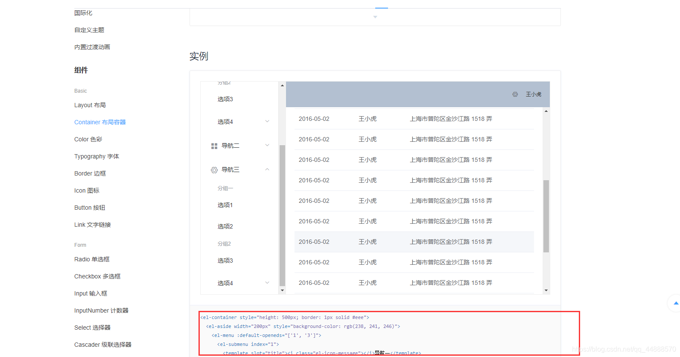This screenshot has height=357, width=680.
Task: Open Typography 字体 page
Action: tap(97, 156)
